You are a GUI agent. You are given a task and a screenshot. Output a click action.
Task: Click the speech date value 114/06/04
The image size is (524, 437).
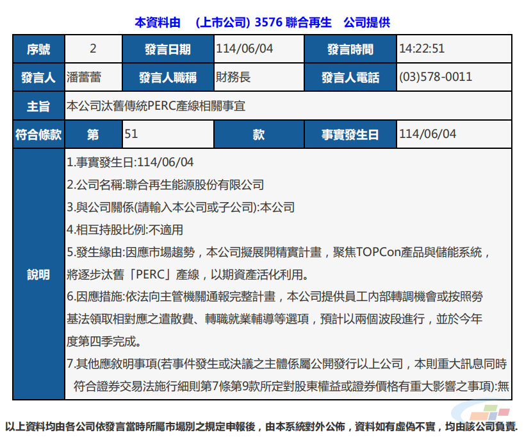[x=244, y=49]
